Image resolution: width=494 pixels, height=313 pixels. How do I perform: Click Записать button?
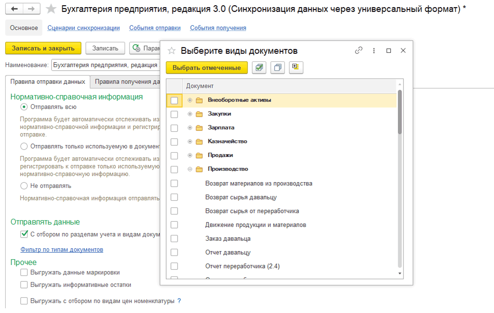[105, 48]
